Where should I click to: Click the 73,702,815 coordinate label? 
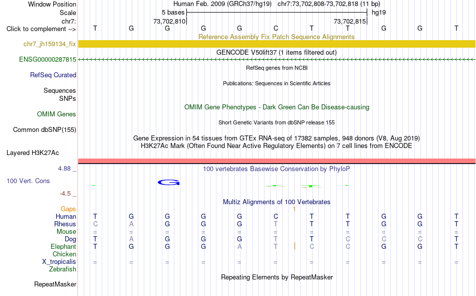point(350,21)
